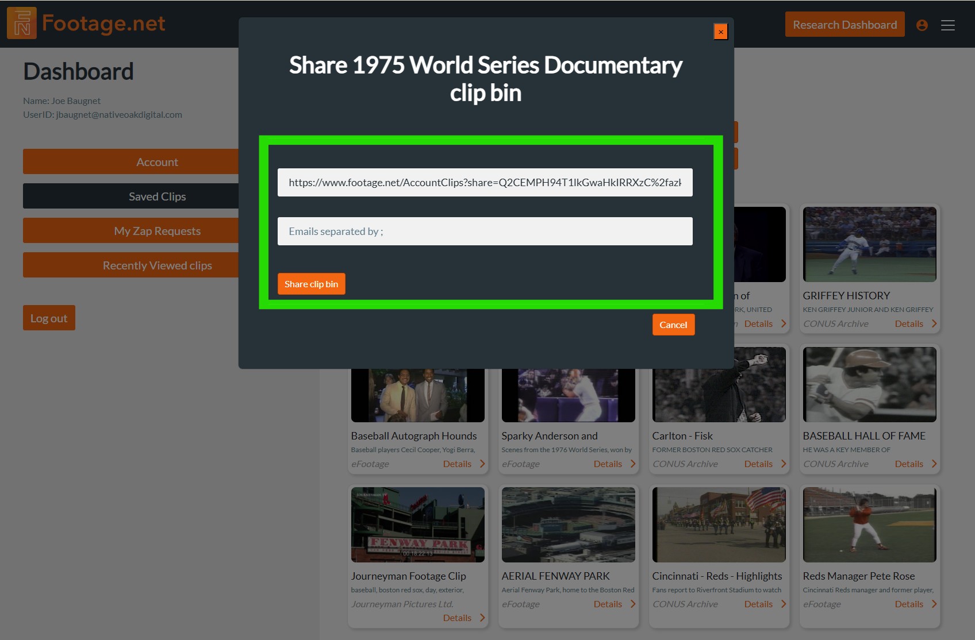Open Details for AERIAL FENWAY PARK
This screenshot has width=975, height=640.
(608, 604)
